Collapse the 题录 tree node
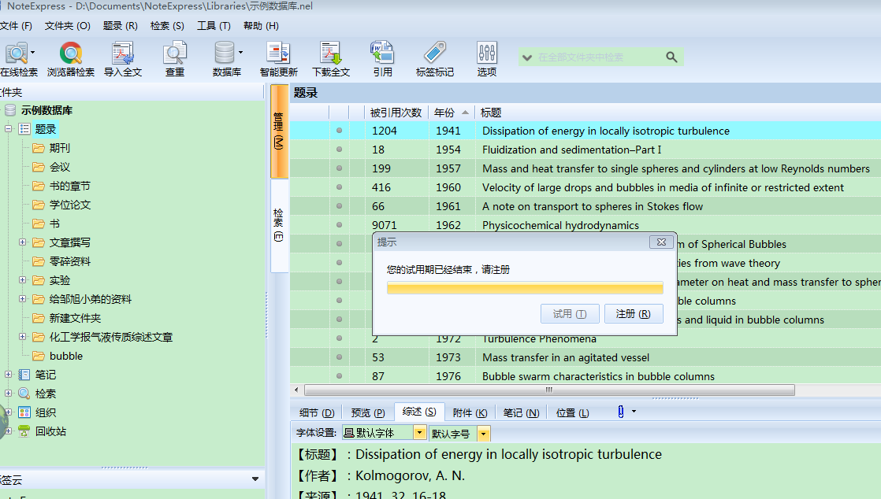881x499 pixels. 9,129
